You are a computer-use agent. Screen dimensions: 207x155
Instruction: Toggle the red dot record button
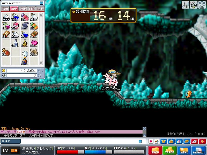[151, 141]
